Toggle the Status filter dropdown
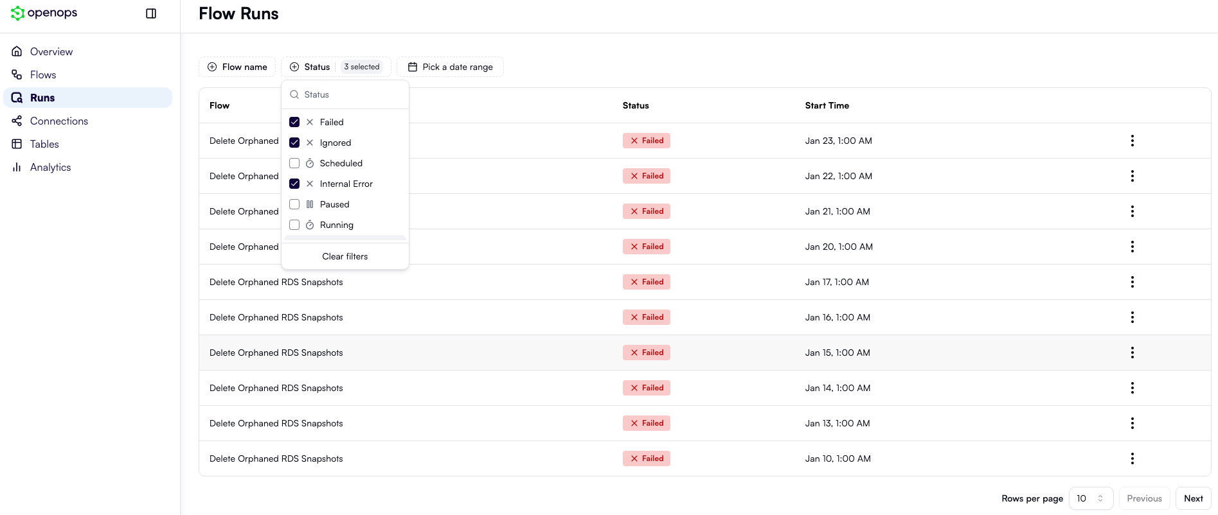The width and height of the screenshot is (1218, 515). pyautogui.click(x=336, y=67)
